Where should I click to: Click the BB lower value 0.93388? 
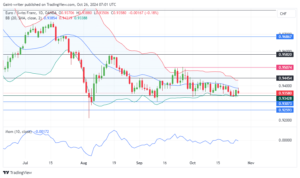pyautogui.click(x=81, y=18)
